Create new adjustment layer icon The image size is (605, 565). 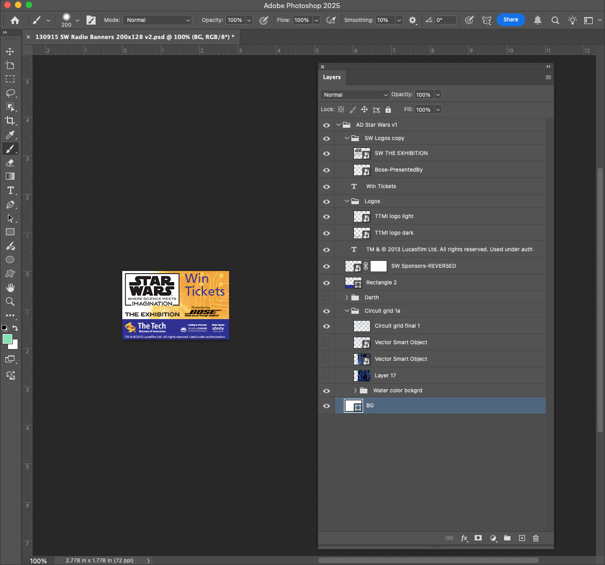click(493, 538)
